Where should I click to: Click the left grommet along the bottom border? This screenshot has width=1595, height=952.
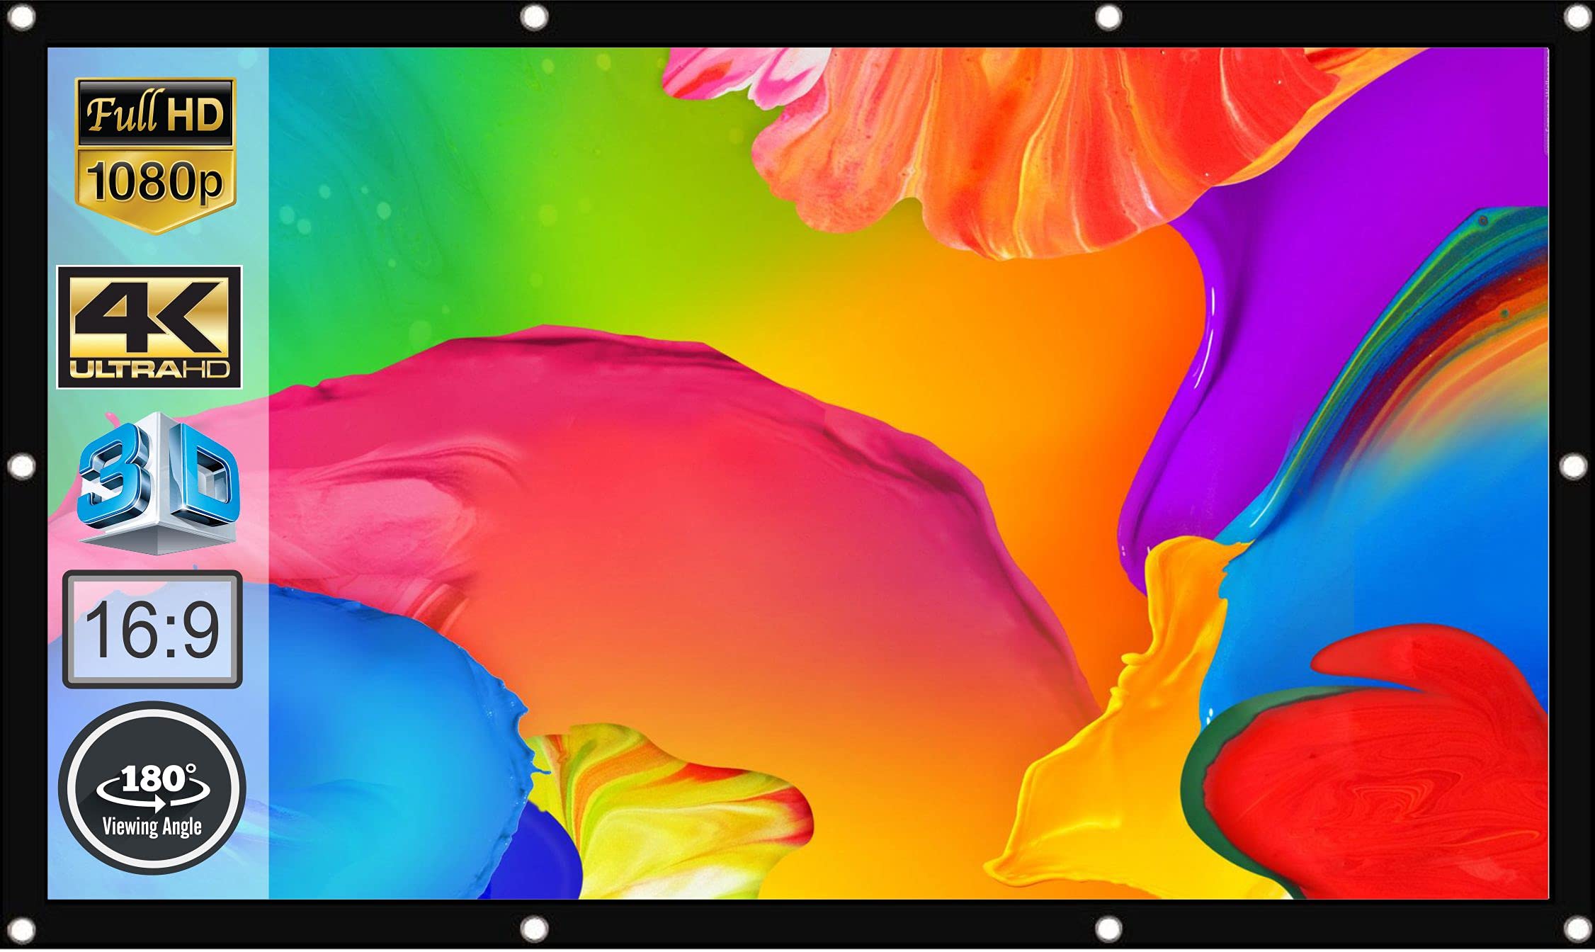(533, 928)
